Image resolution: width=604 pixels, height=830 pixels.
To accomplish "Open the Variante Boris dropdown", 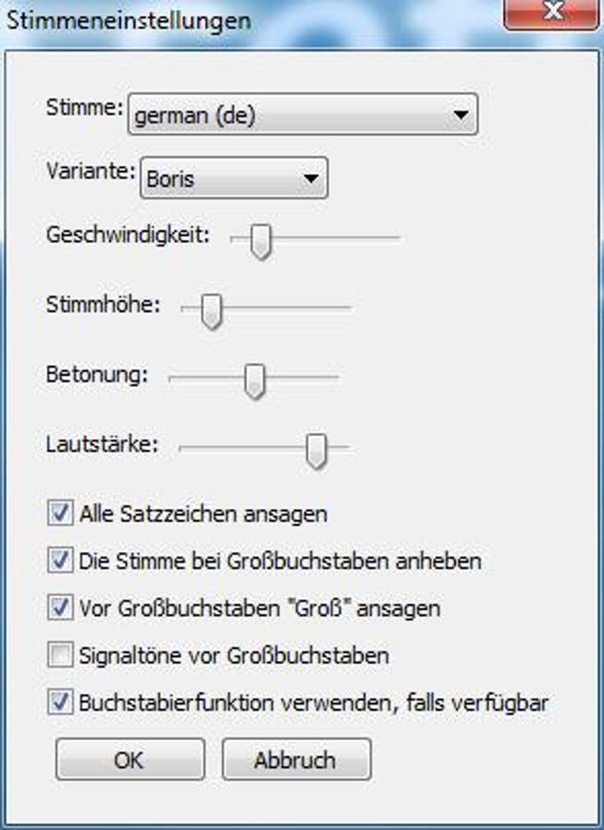I will click(x=234, y=178).
